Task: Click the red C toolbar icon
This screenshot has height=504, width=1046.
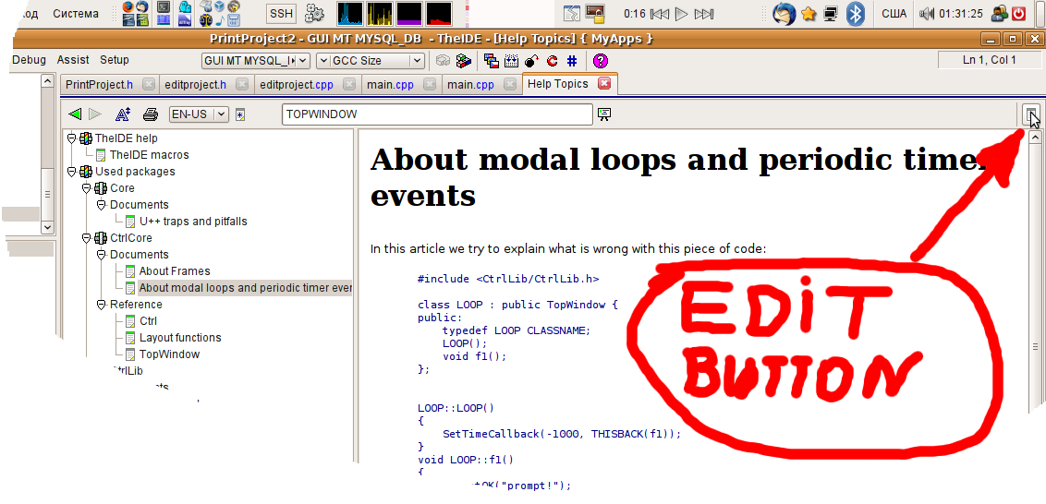Action: tap(553, 61)
